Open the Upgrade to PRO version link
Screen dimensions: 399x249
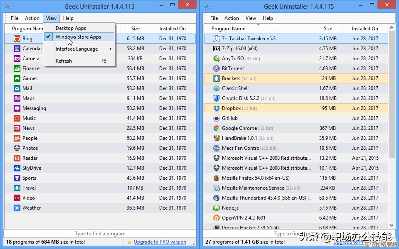point(160,242)
